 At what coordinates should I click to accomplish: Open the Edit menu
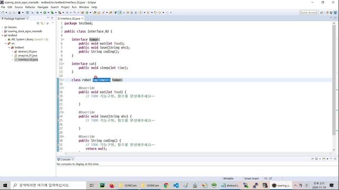pos(10,7)
